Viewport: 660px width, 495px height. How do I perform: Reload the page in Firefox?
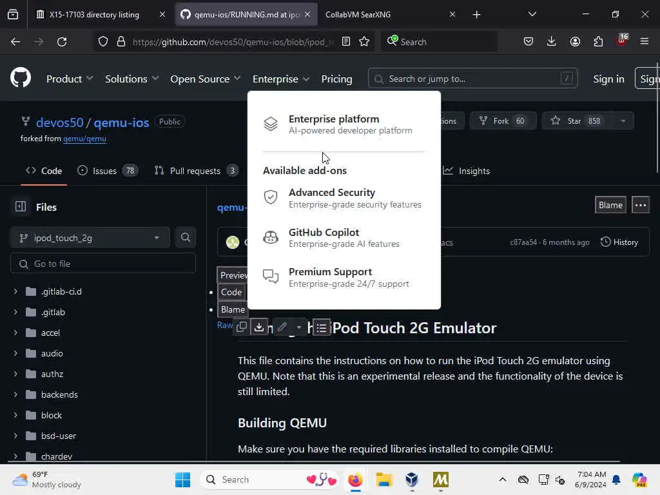(x=62, y=42)
